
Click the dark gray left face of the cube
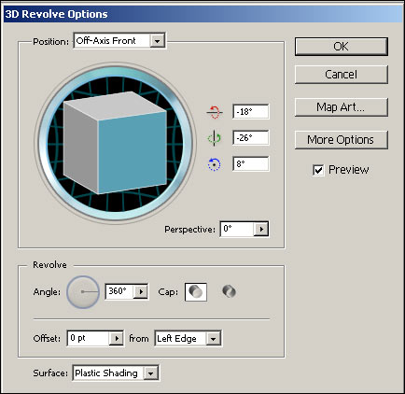(x=81, y=148)
